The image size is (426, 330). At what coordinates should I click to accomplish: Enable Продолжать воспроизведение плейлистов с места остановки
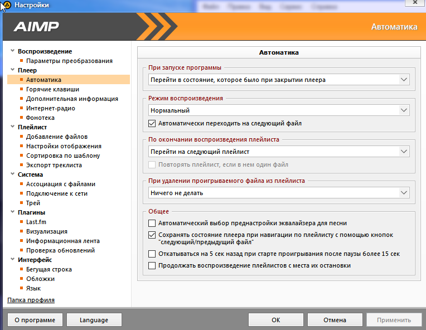(x=152, y=266)
